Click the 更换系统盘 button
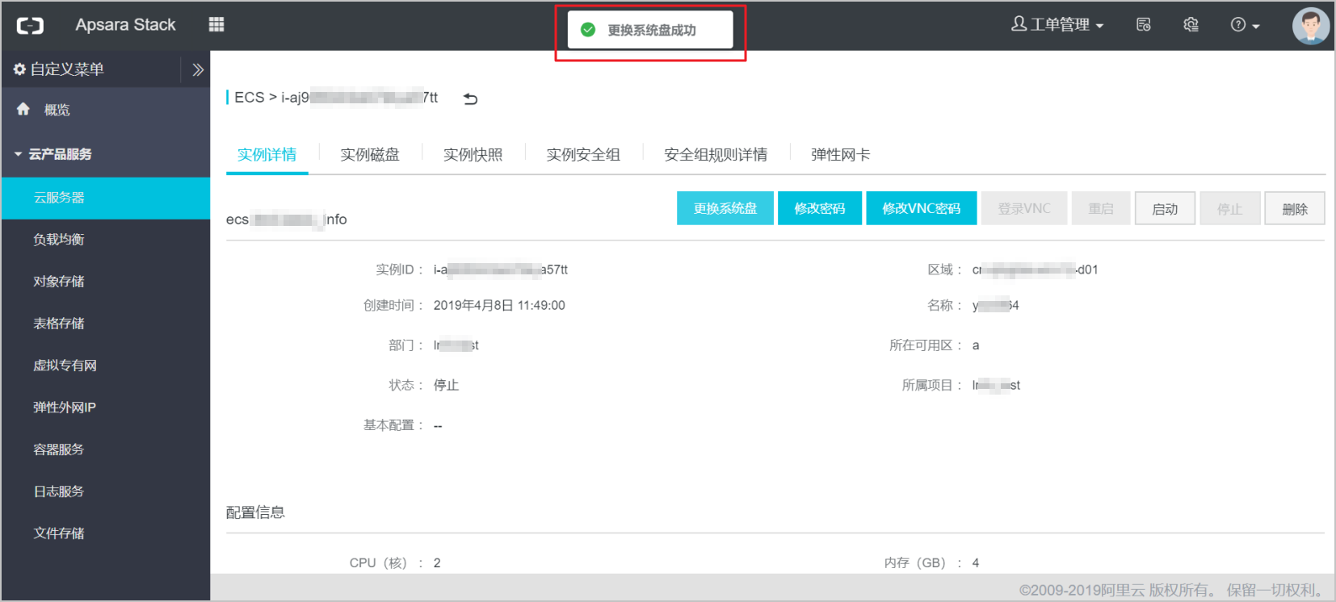This screenshot has width=1336, height=602. coord(725,208)
